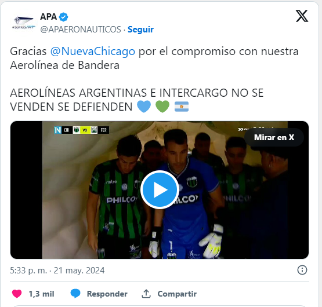Screen dimensions: 322x307
Task: Open the @NuevaChicago mention
Action: tap(93, 52)
